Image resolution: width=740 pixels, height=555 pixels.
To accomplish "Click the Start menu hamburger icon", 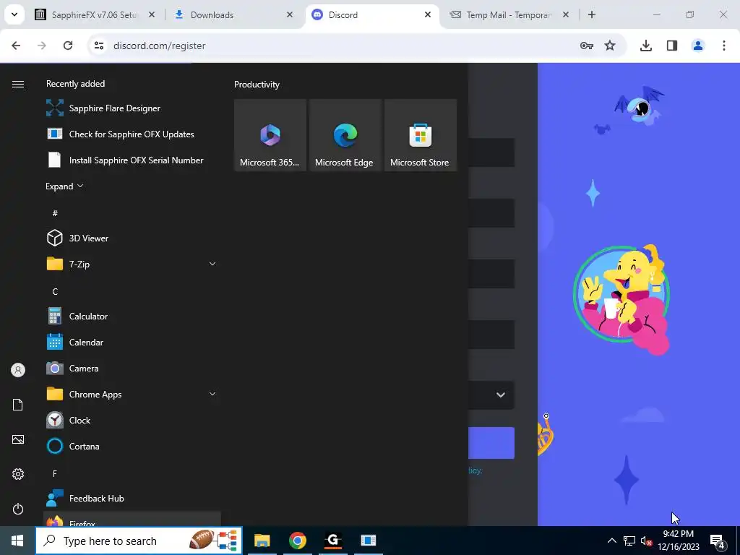I will click(18, 84).
